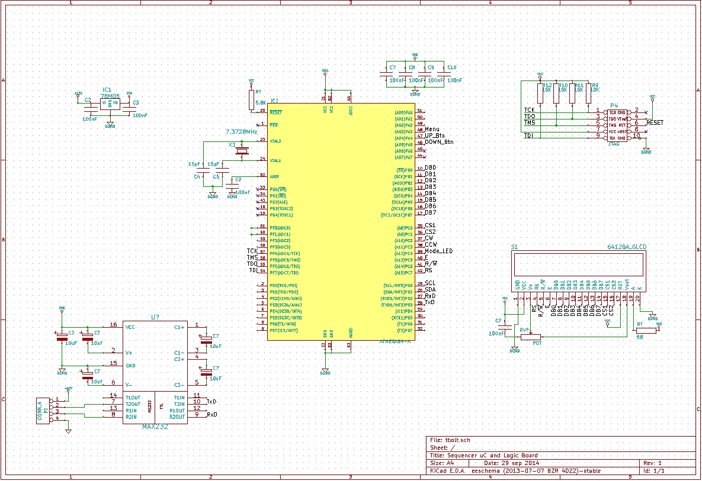Click the RV? POT potentiometer symbol

(530, 337)
